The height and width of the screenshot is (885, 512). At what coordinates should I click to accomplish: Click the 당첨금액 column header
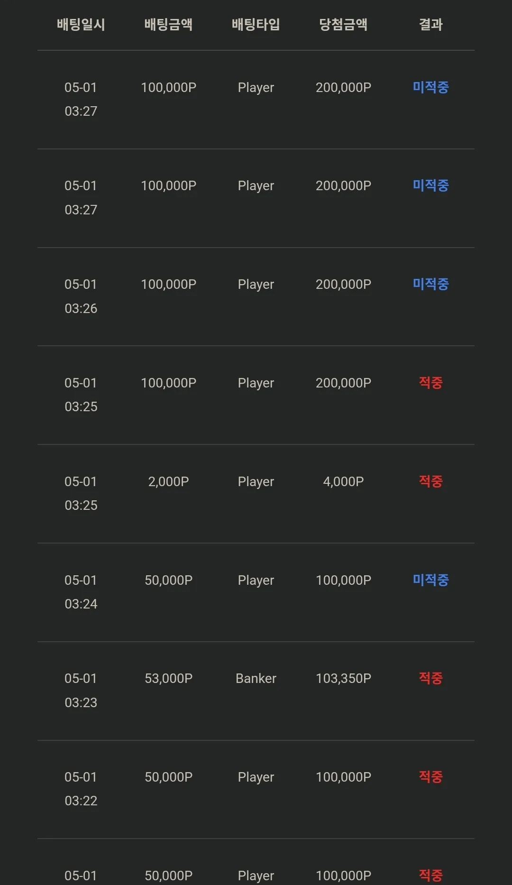point(343,25)
